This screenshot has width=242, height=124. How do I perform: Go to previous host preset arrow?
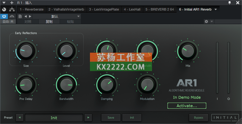coord(26,16)
